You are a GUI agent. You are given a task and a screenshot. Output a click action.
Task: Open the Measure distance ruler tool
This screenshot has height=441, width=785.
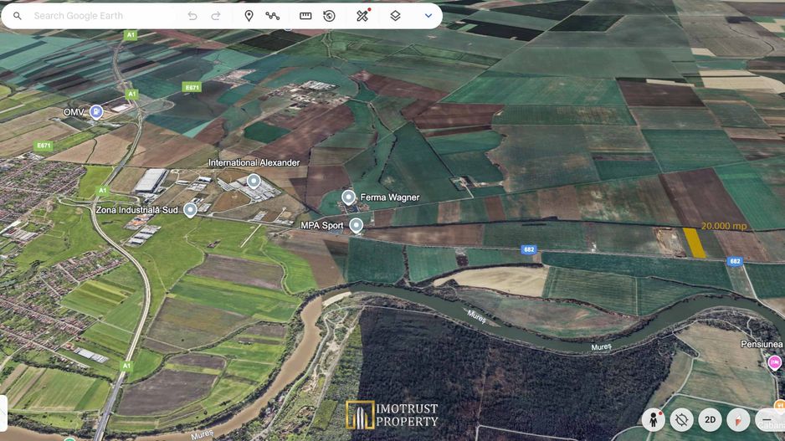[305, 16]
